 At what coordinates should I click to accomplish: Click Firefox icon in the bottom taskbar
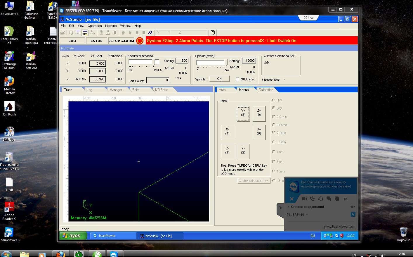[x=60, y=254]
